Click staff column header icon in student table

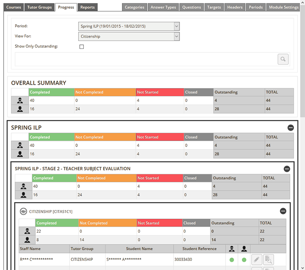click(x=232, y=249)
